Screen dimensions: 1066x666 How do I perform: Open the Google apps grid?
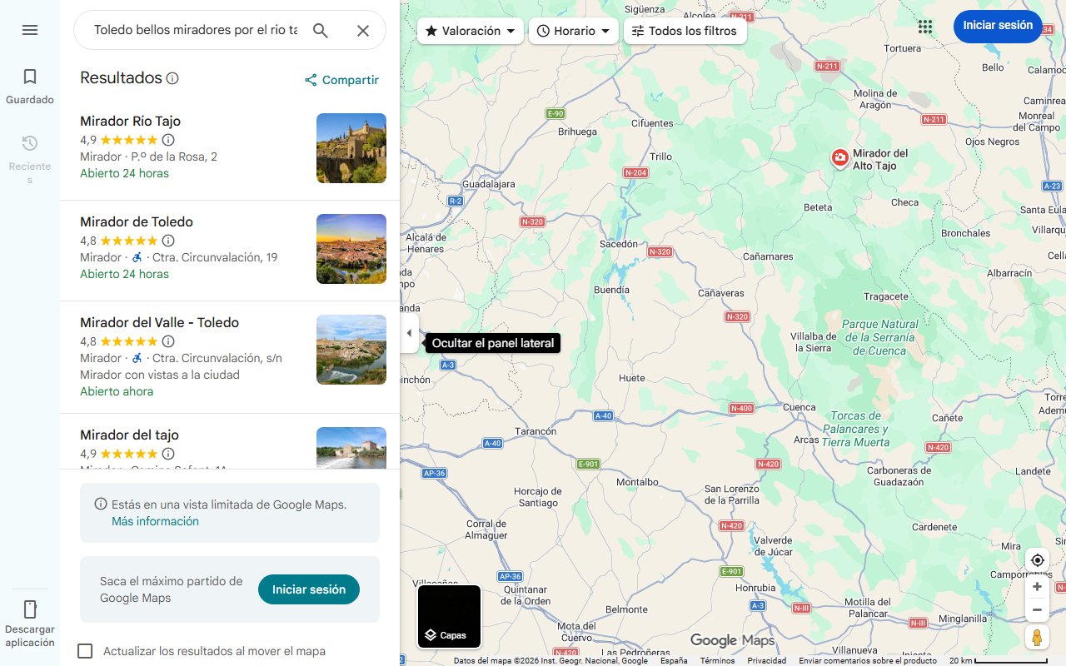[x=925, y=27]
